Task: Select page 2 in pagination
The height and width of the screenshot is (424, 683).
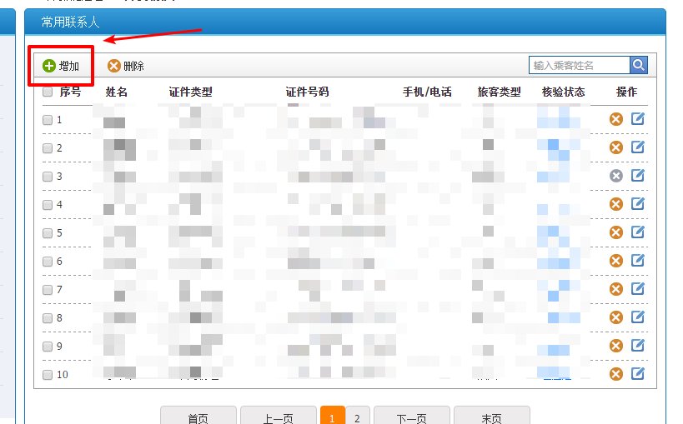Action: (x=357, y=416)
